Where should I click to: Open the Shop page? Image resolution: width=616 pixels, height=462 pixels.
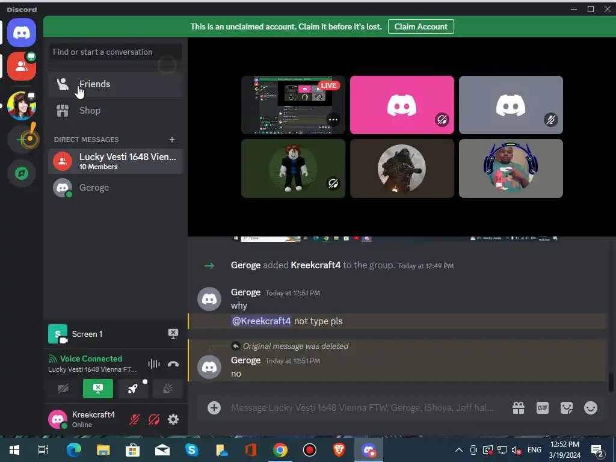pos(116,111)
